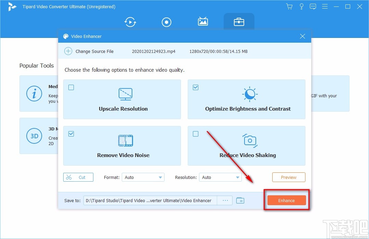Switch to the Ripper disc tab

(x=167, y=22)
